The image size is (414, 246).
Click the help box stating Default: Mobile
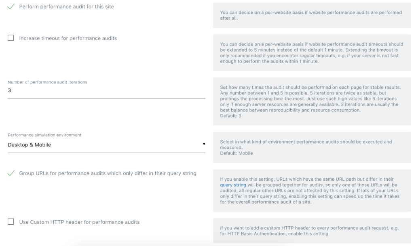click(x=312, y=148)
